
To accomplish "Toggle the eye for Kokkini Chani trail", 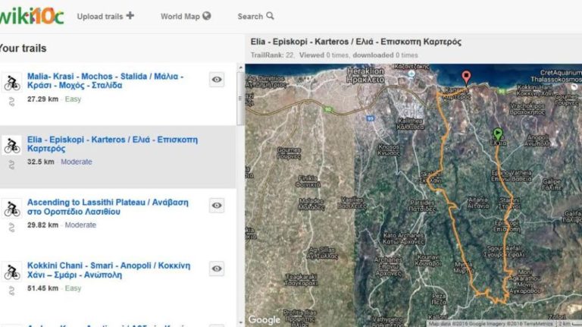I will click(x=217, y=269).
